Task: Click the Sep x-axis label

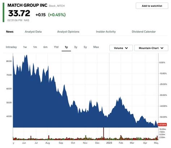Action: click(61, 143)
